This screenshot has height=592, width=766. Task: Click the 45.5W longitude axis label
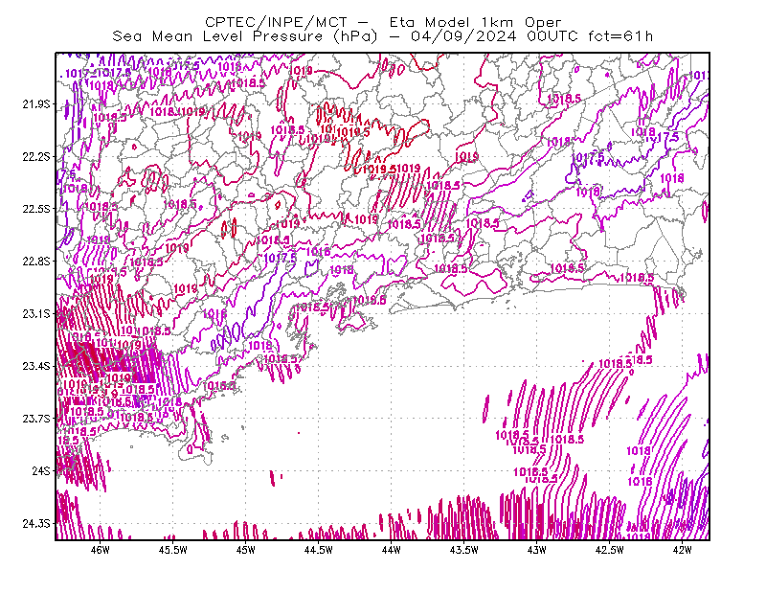[x=173, y=550]
